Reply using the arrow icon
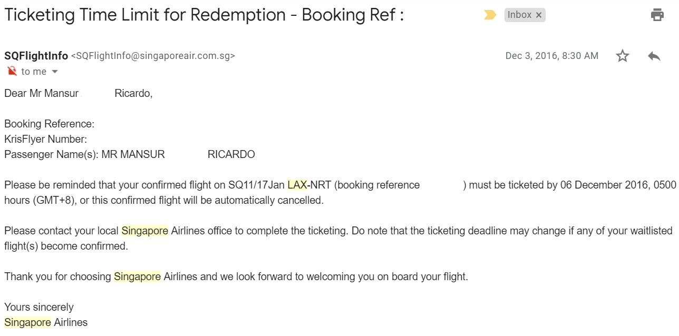Image resolution: width=679 pixels, height=336 pixels. (654, 56)
